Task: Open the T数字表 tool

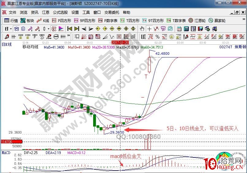Action: click(x=176, y=20)
